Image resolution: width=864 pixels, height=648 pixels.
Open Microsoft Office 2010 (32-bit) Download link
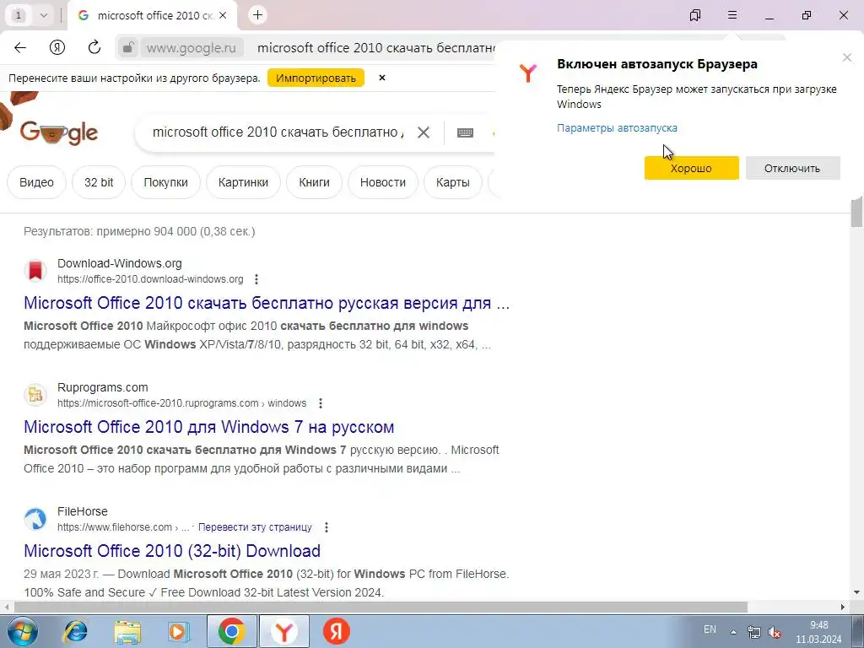(172, 550)
